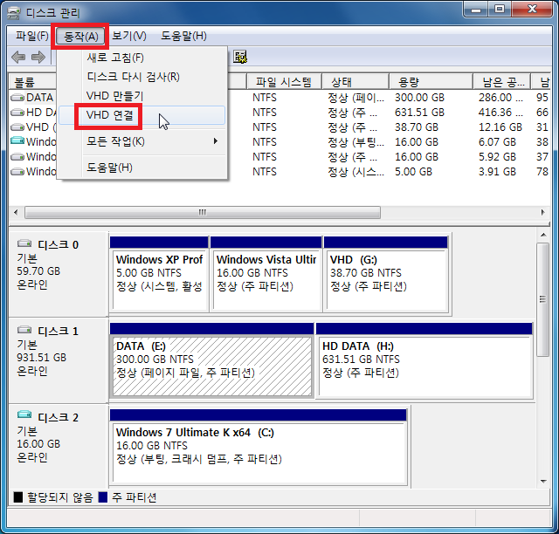The width and height of the screenshot is (559, 534).
Task: Sort by the 상태 column header
Action: (x=355, y=82)
